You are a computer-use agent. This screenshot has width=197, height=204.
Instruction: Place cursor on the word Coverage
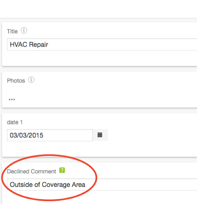tap(56, 185)
